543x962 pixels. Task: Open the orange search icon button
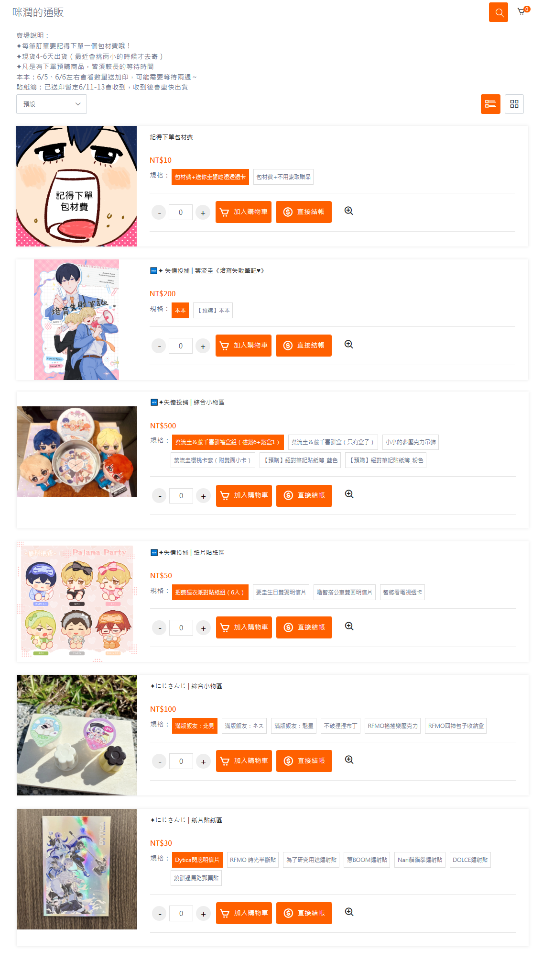click(498, 12)
